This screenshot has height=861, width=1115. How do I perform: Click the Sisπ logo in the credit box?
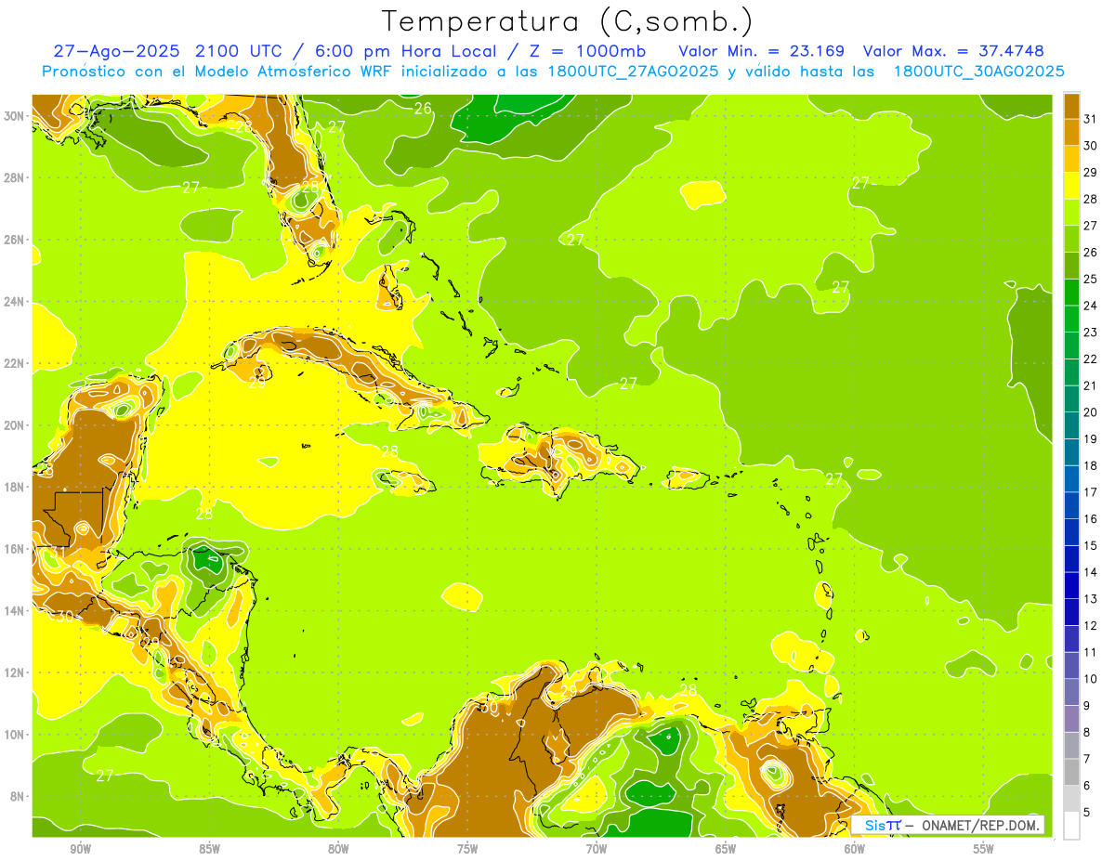point(882,825)
